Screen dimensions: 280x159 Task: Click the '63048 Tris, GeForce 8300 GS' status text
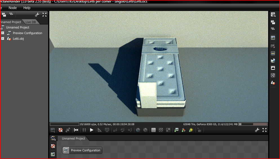click(x=200, y=124)
